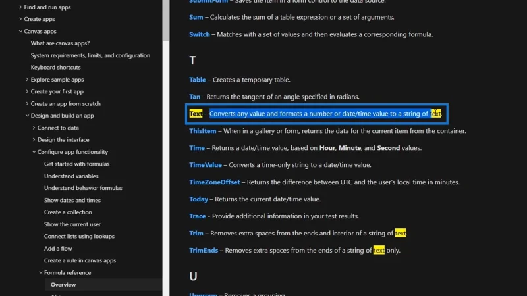Open the Today function link
Viewport: 527px width, 296px height.
click(199, 199)
